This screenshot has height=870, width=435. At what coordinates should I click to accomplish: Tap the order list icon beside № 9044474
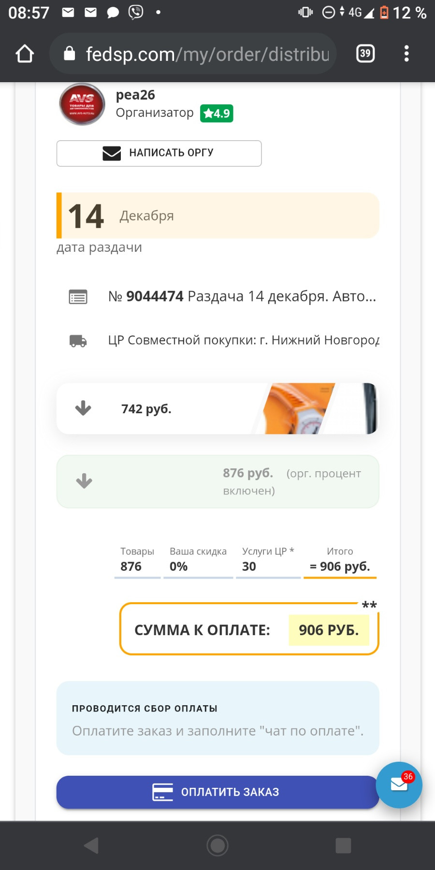tap(78, 297)
